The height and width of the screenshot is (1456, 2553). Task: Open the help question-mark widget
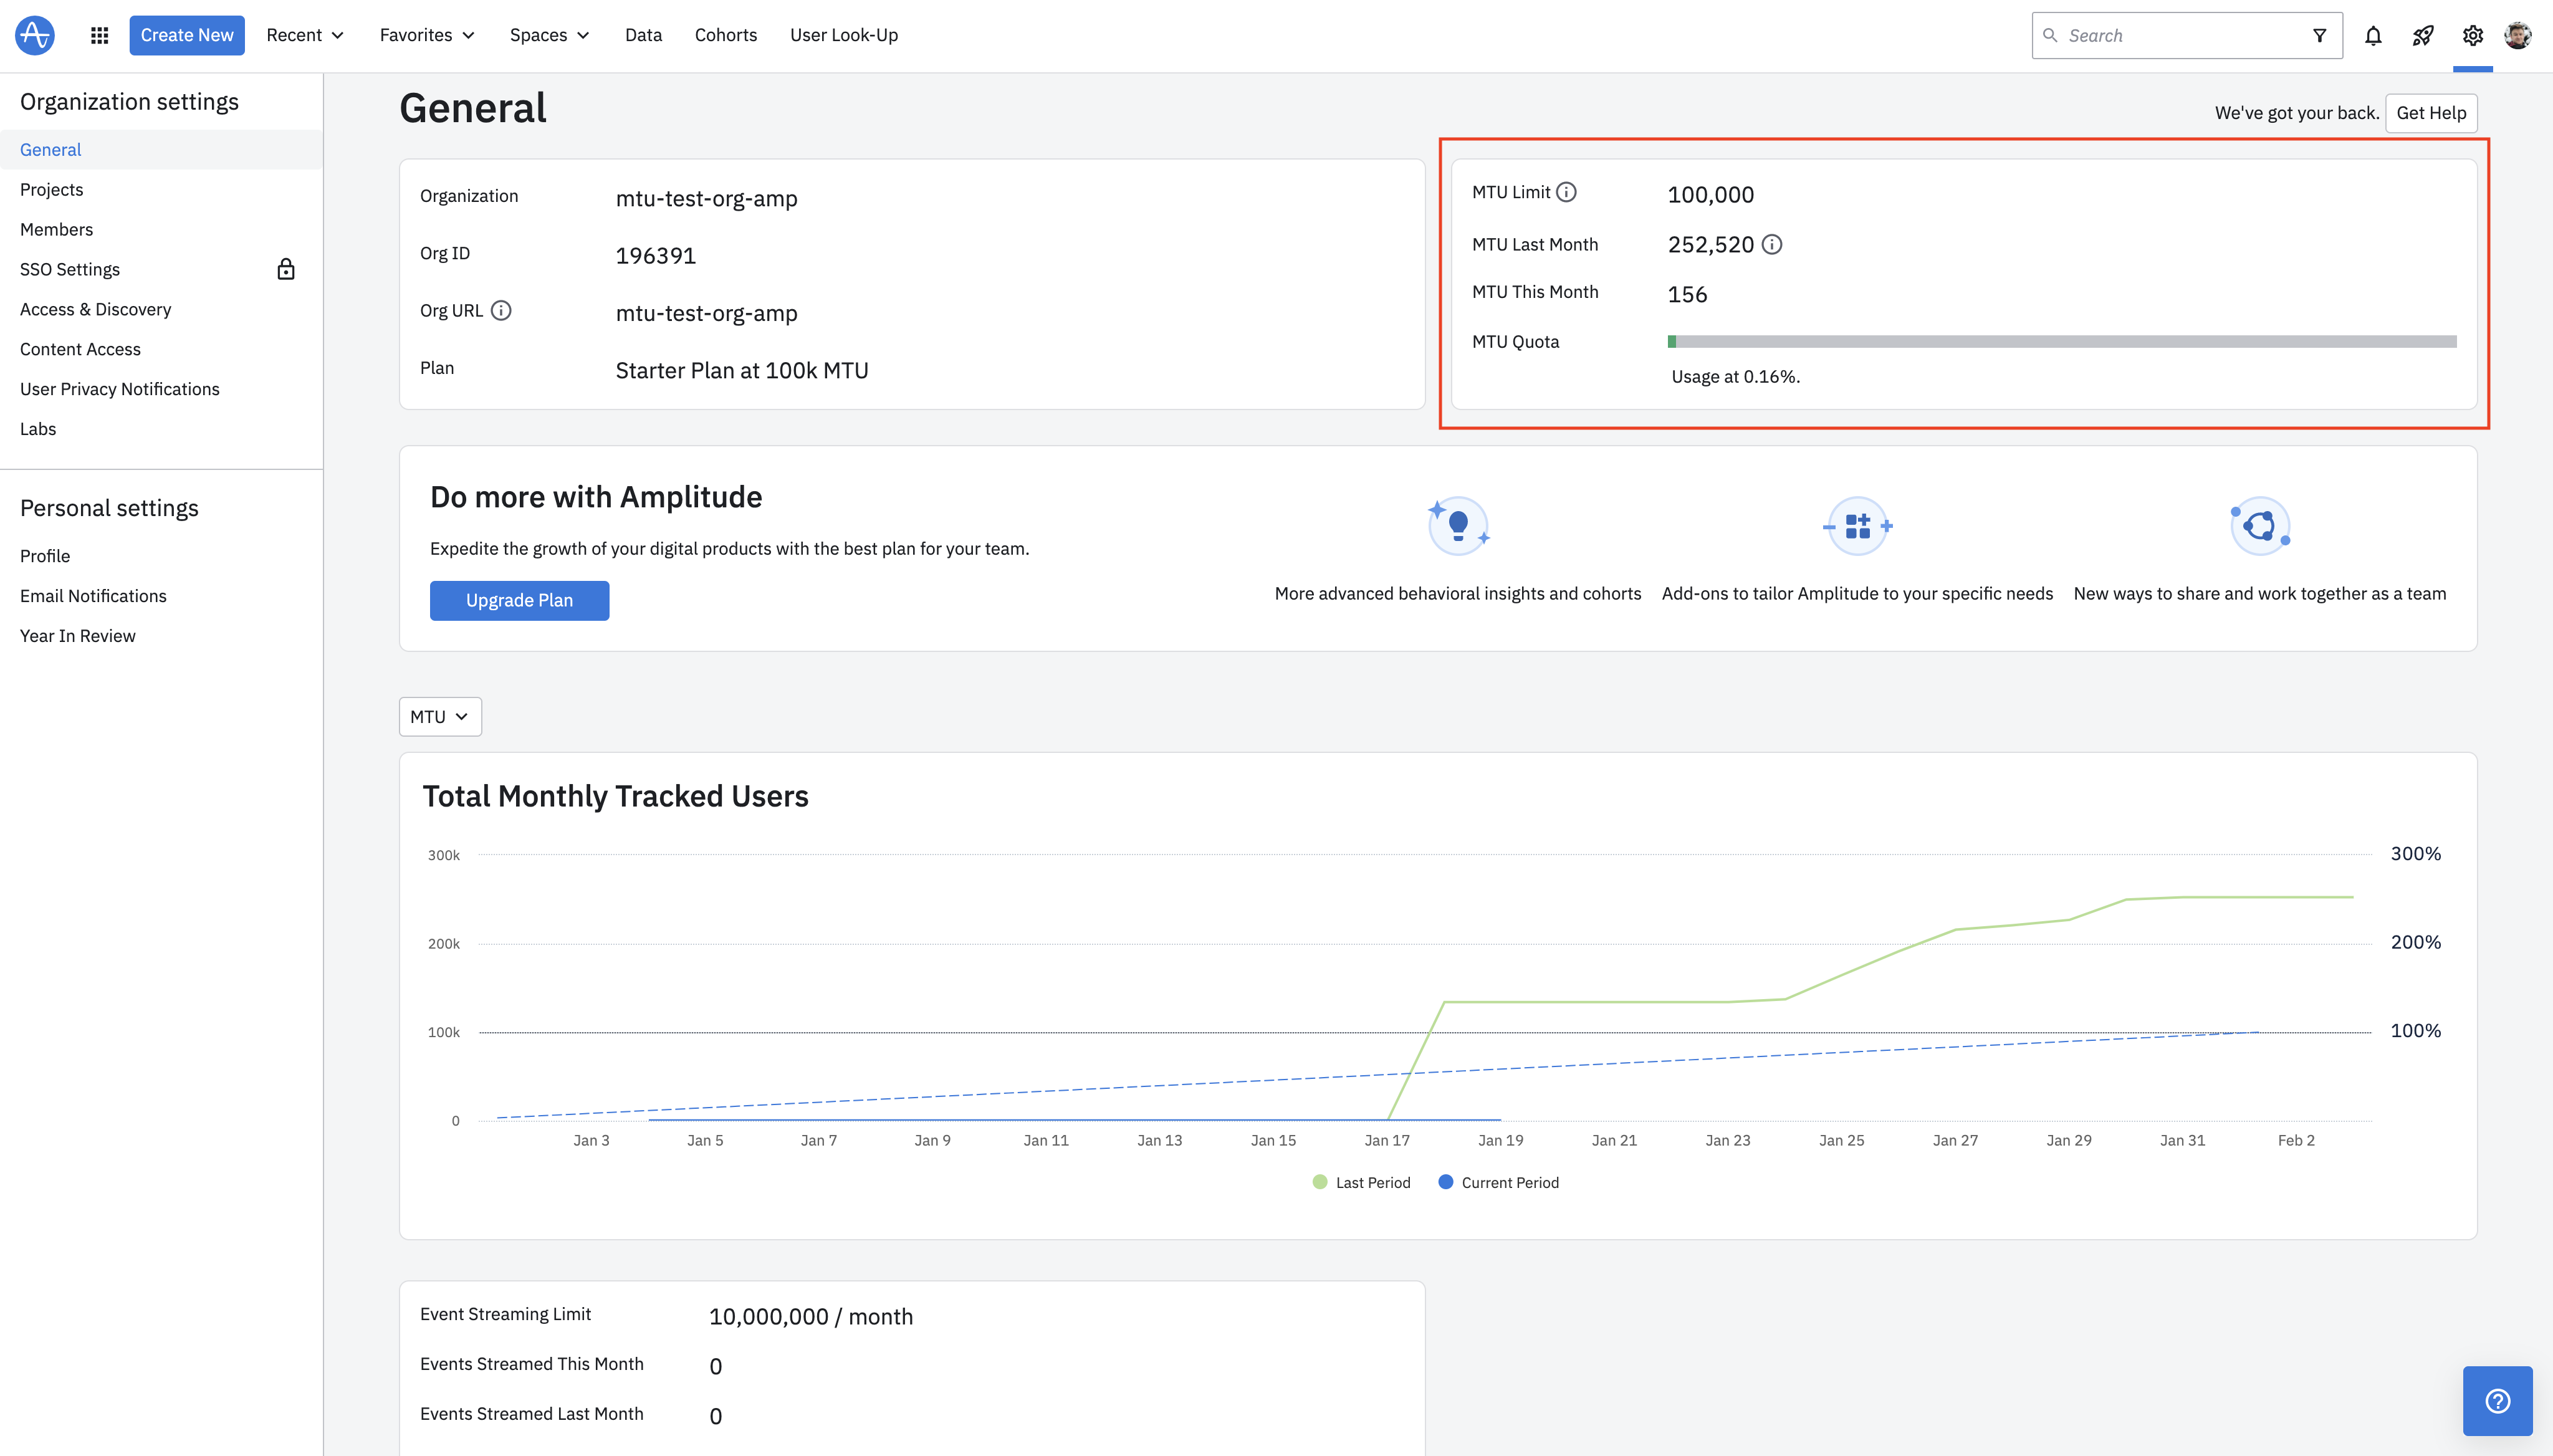tap(2497, 1400)
